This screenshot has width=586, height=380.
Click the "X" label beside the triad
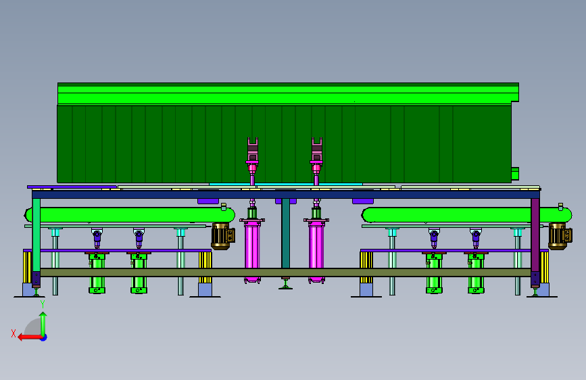tap(14, 333)
